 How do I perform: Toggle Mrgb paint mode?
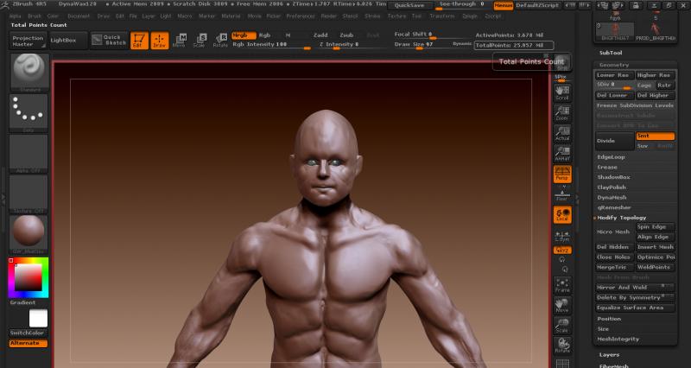[x=244, y=35]
